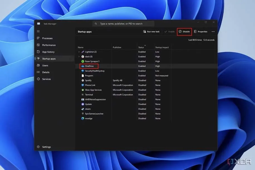
Task: Select the Spotify startup entry
Action: 88,80
